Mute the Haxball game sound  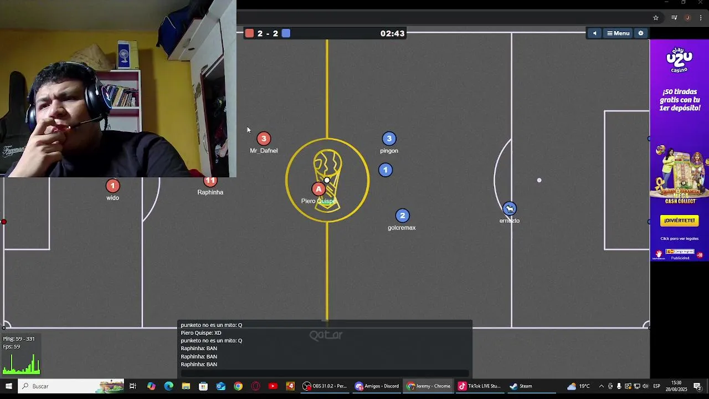[x=595, y=33]
